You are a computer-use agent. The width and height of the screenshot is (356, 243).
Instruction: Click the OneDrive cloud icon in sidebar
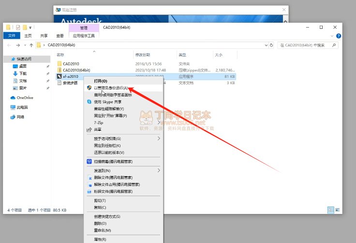point(13,98)
